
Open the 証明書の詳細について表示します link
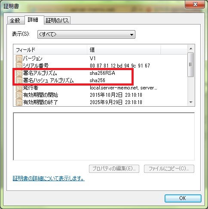point(49,178)
